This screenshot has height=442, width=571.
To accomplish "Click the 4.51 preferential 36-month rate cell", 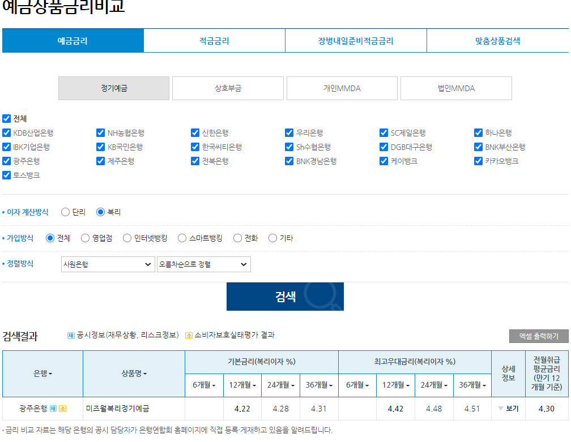I will (x=472, y=409).
